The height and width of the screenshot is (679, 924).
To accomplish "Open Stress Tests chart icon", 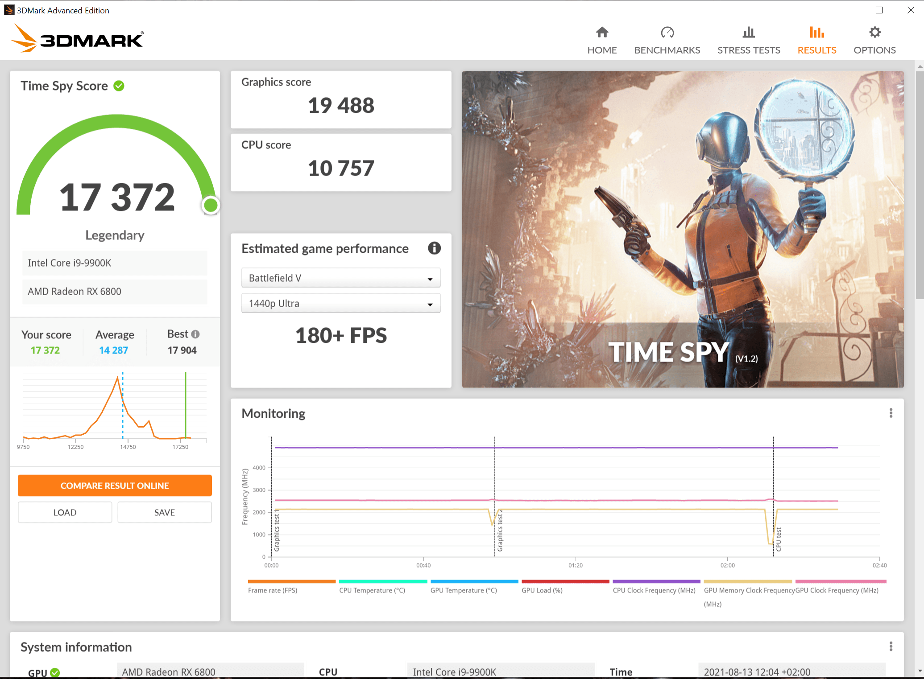I will coord(748,33).
